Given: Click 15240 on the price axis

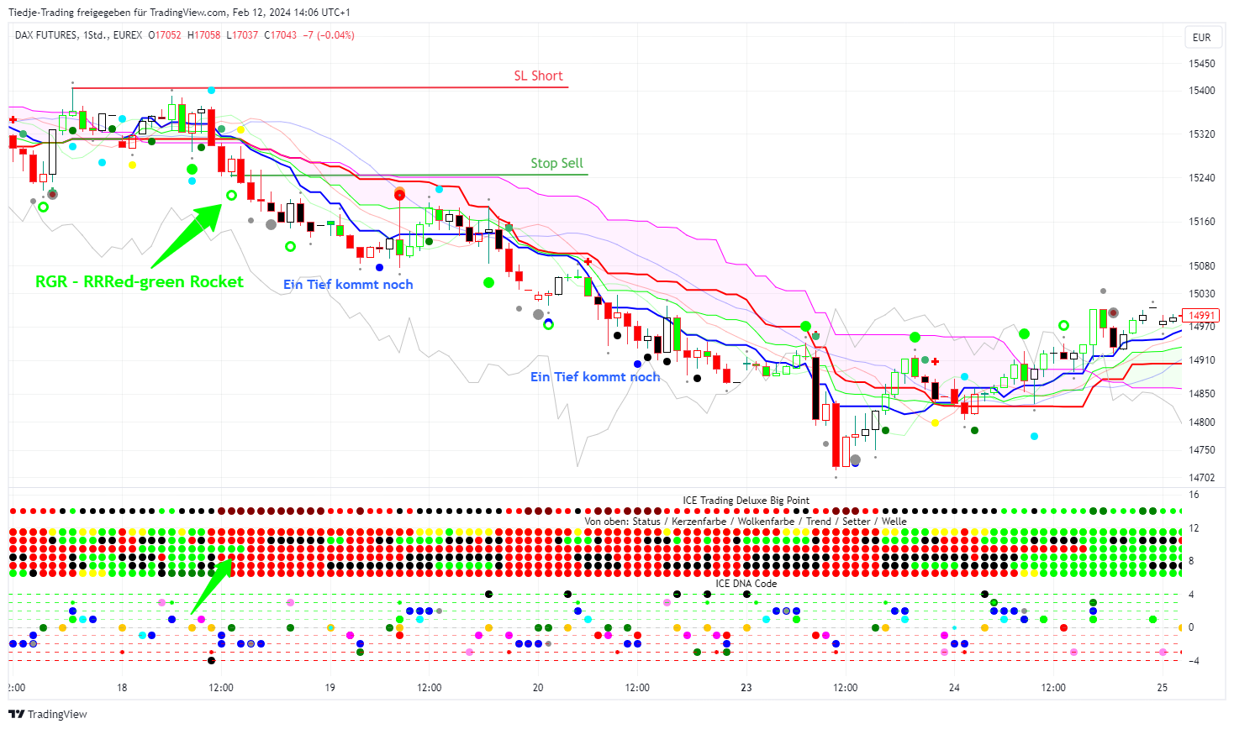Looking at the screenshot, I should tap(1202, 177).
